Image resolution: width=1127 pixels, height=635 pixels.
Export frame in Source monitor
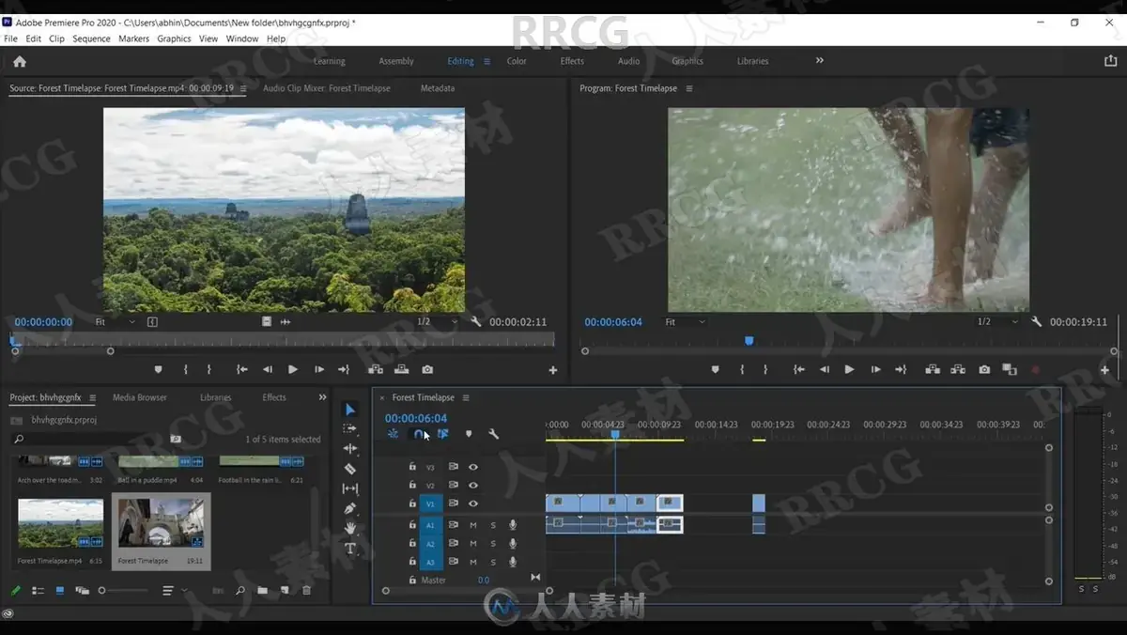pyautogui.click(x=427, y=370)
